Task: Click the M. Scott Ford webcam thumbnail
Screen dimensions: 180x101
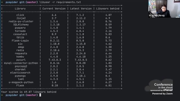Action: click(164, 9)
